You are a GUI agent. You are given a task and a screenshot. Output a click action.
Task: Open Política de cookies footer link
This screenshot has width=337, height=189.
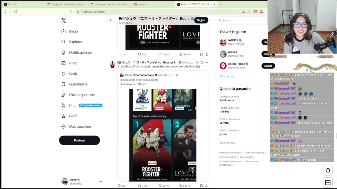tap(227, 157)
